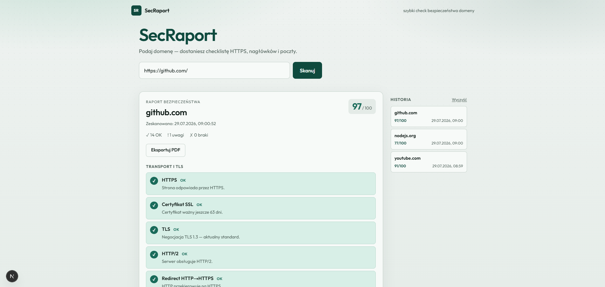Screen dimensions: 605x287
Task: Click 'szybki check bezpieczeństwa domeny' tagline
Action: (439, 11)
